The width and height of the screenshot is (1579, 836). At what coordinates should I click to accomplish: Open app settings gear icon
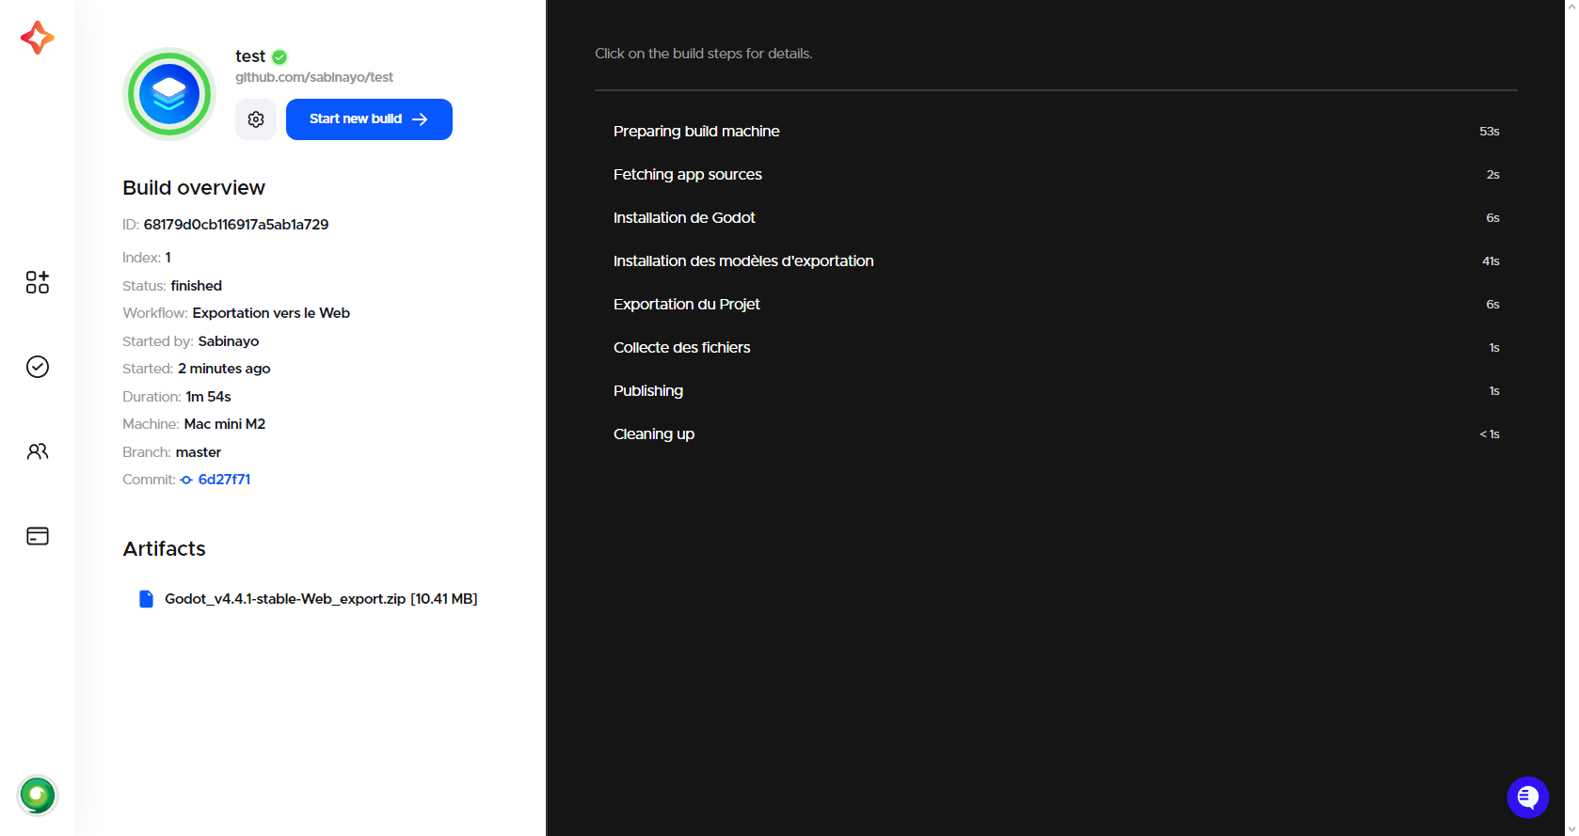(256, 119)
